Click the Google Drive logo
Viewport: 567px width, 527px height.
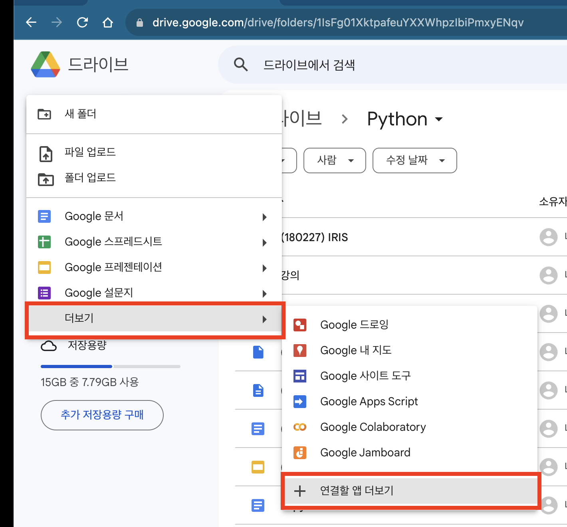(x=46, y=64)
